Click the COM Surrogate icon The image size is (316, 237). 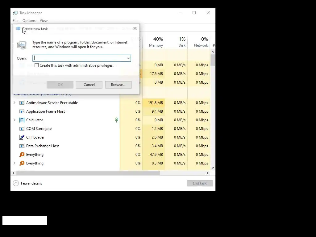pos(22,129)
